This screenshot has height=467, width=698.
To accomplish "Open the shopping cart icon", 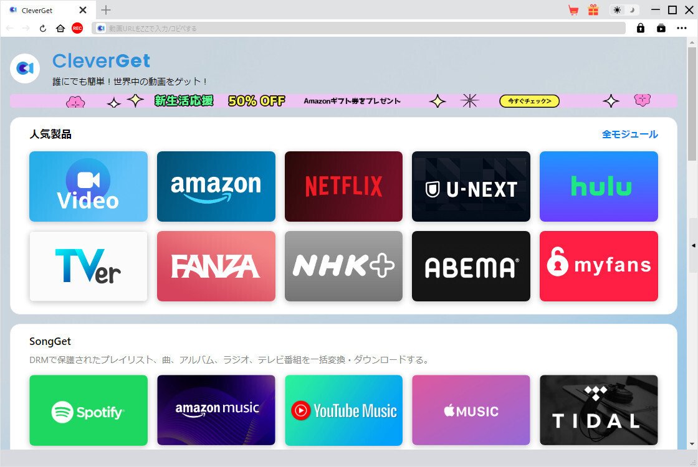I will click(x=573, y=9).
